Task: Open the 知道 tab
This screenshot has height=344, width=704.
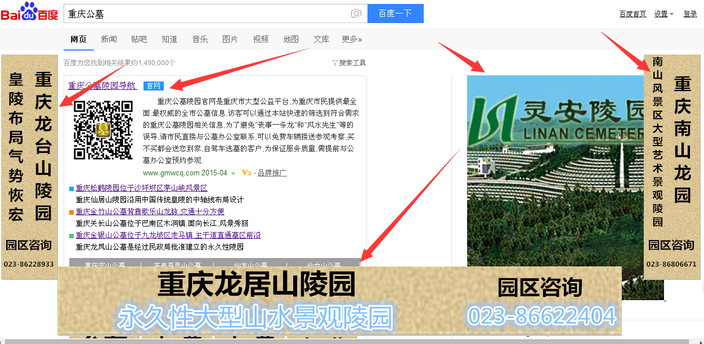Action: pos(169,39)
